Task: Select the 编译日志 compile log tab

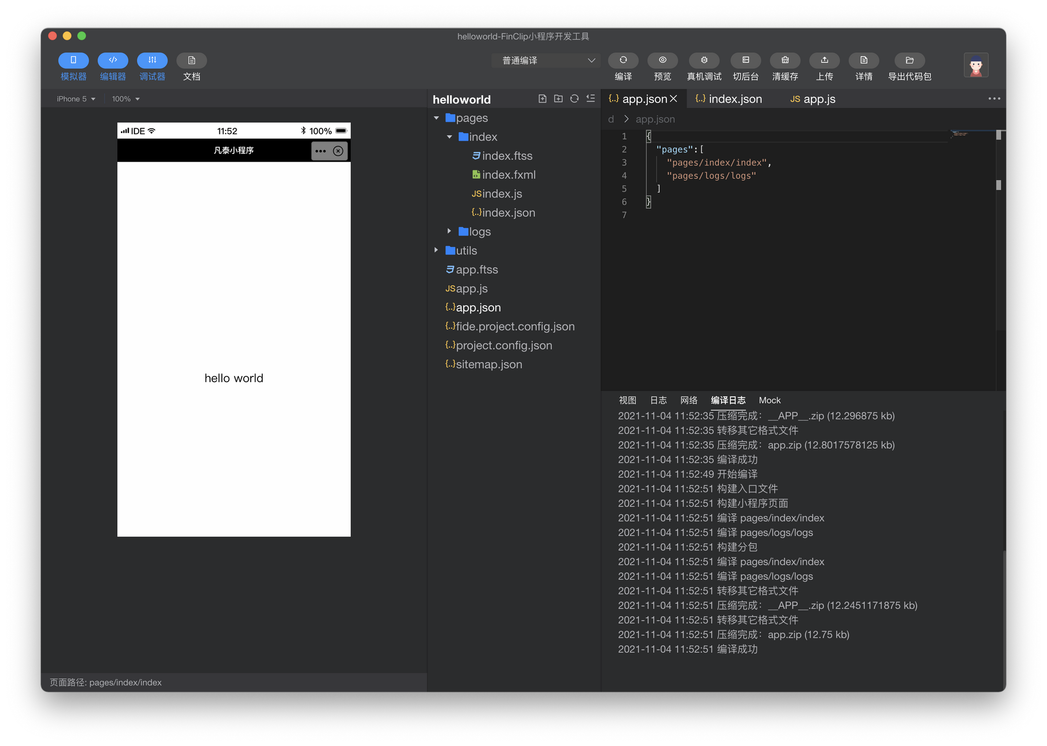Action: click(x=728, y=400)
